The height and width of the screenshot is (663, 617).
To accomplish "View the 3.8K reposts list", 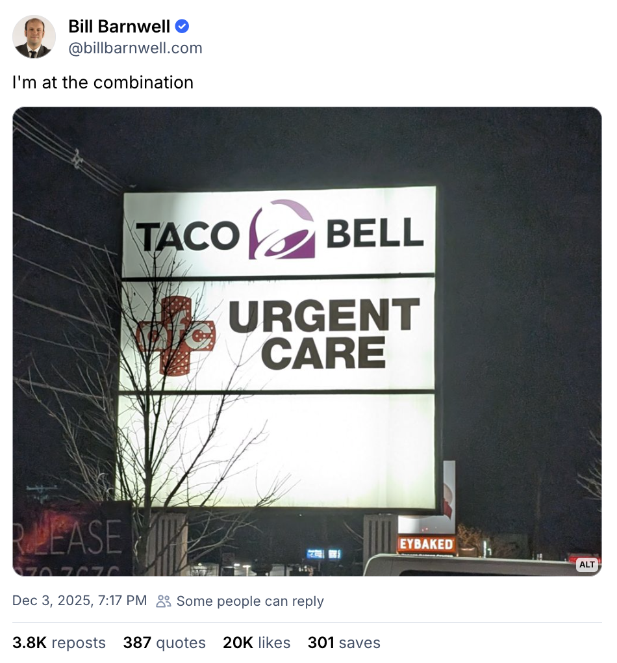I will click(x=58, y=642).
